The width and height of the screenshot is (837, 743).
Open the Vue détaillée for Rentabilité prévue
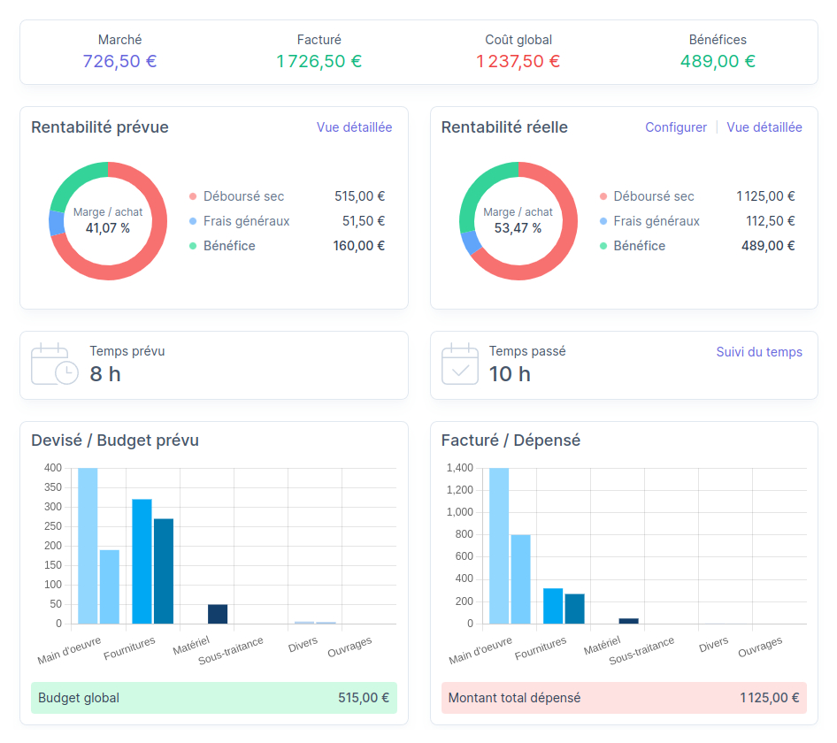354,127
